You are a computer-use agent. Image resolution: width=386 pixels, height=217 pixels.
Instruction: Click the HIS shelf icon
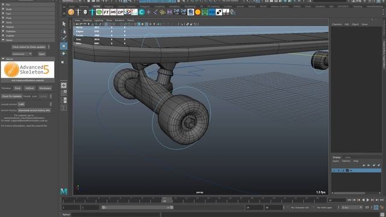click(x=113, y=12)
